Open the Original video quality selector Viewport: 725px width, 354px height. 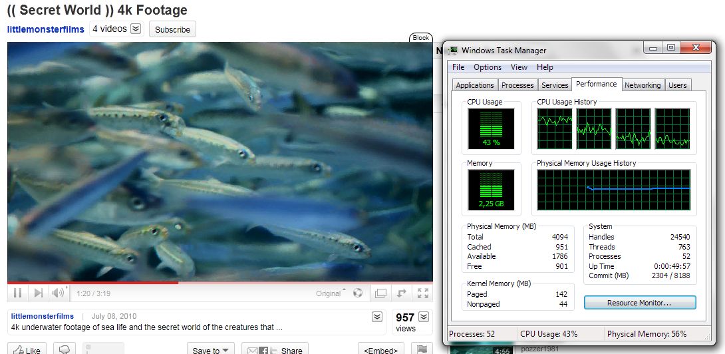[331, 293]
